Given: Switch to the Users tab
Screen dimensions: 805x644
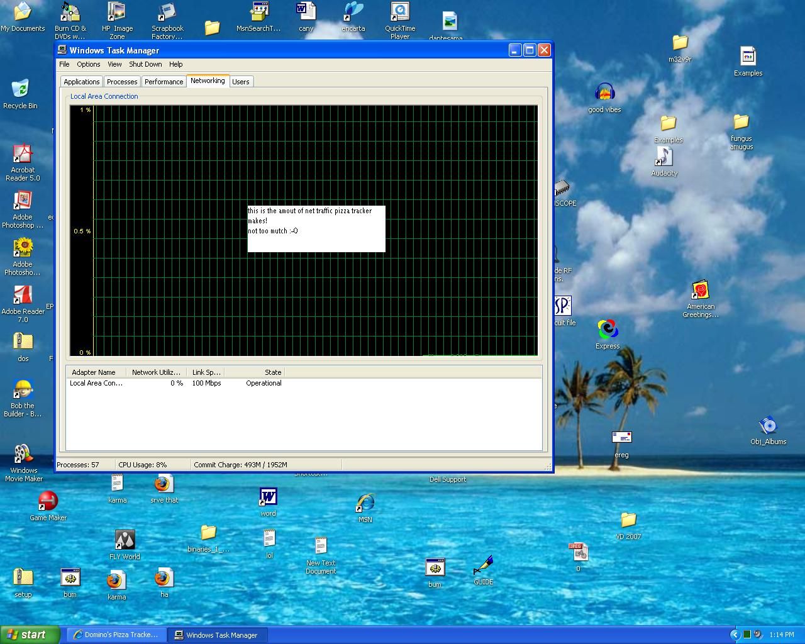Looking at the screenshot, I should [241, 82].
